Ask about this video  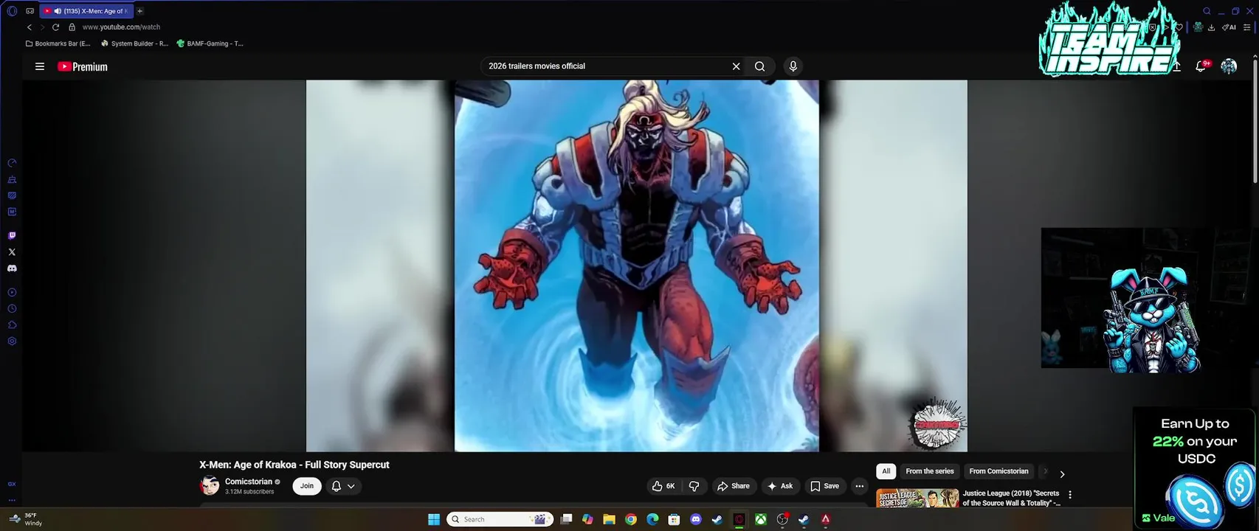(x=780, y=486)
